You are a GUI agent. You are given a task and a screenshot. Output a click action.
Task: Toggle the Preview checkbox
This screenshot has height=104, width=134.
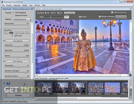coord(80,17)
